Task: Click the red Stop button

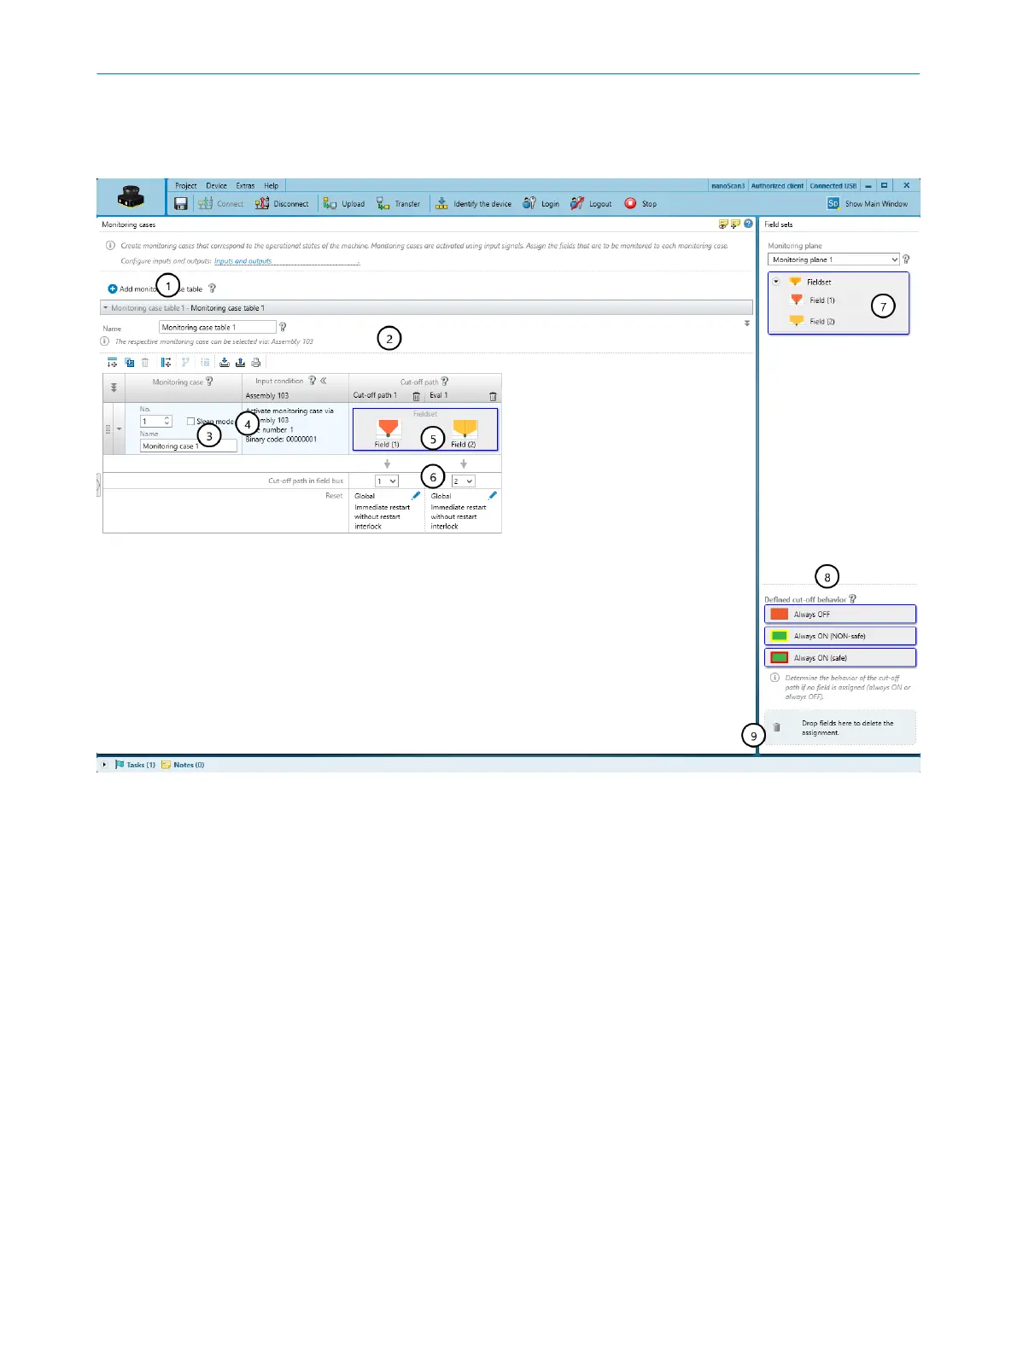Action: coord(640,204)
